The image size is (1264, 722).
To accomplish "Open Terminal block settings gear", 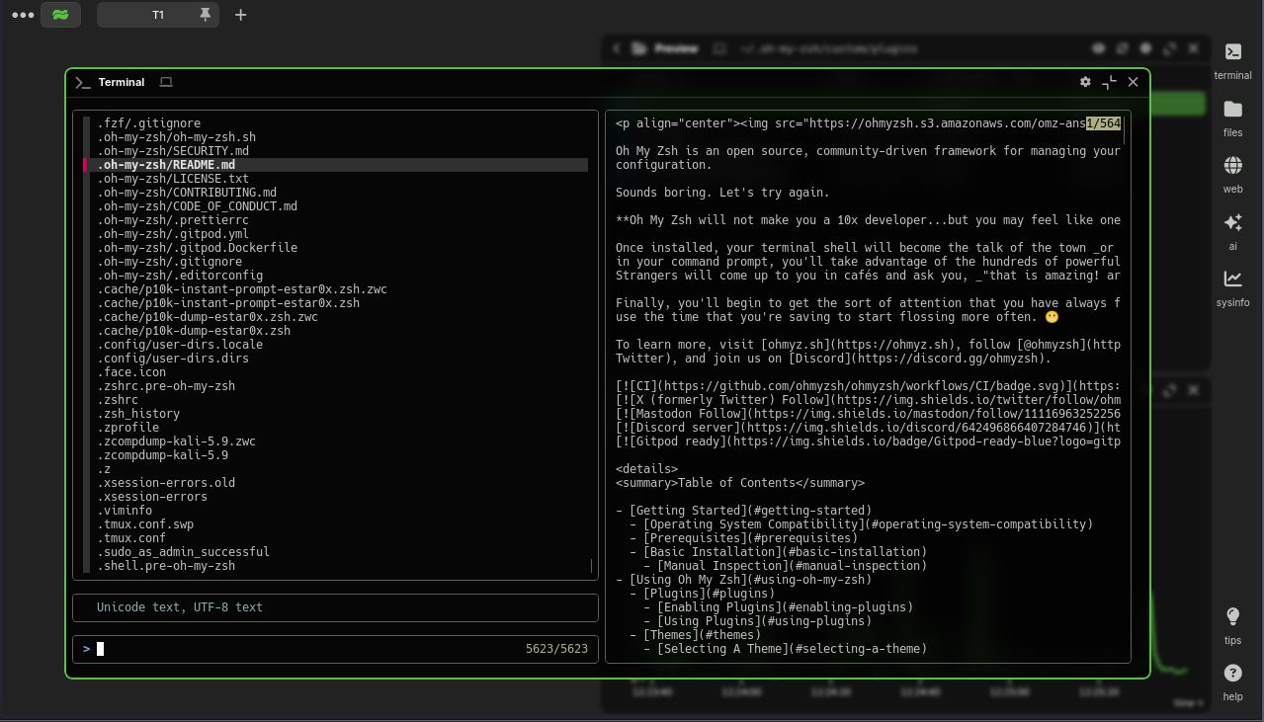I will 1085,82.
